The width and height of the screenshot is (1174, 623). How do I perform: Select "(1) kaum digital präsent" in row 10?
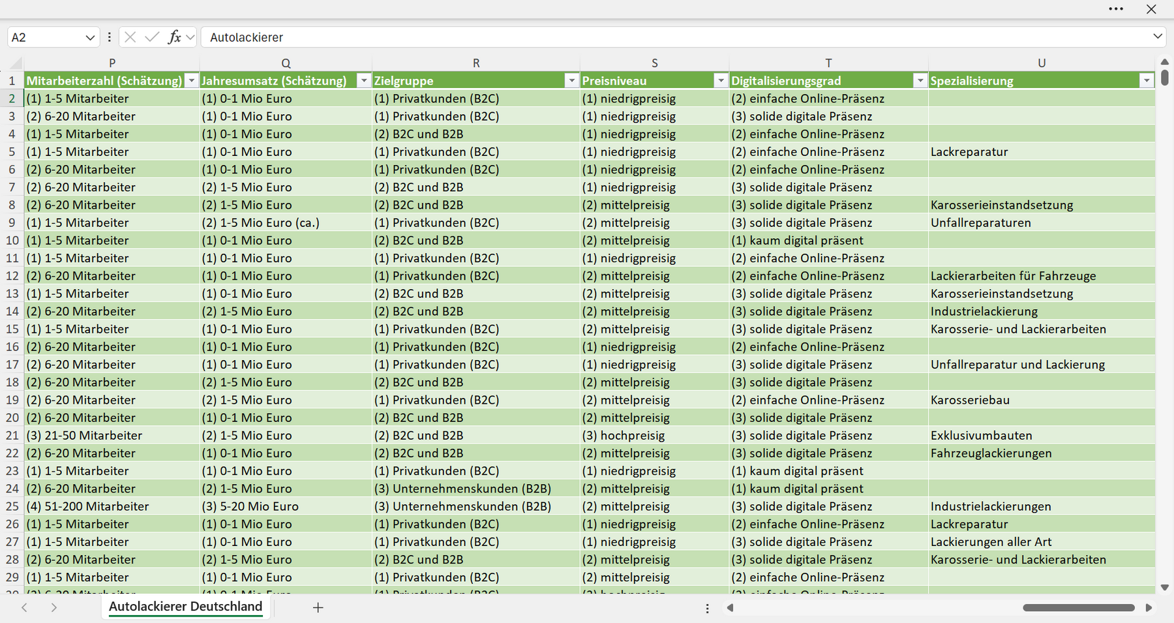point(828,240)
